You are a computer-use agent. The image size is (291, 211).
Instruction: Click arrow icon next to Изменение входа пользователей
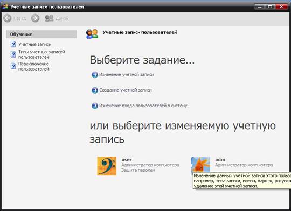coord(95,106)
